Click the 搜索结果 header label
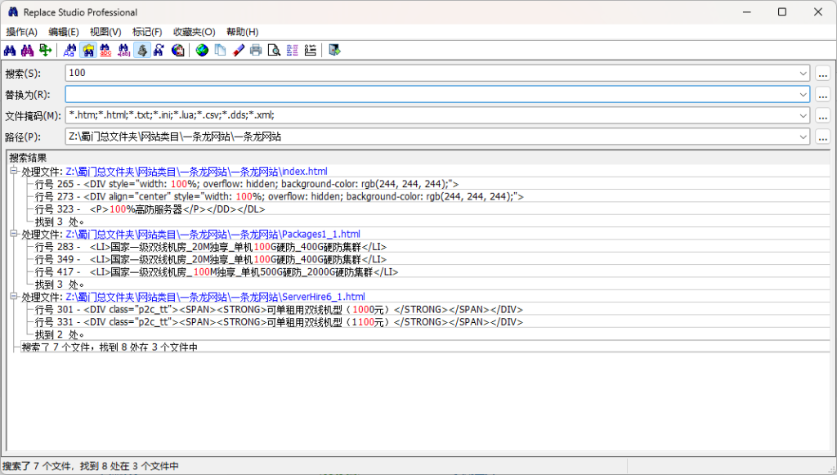Screen dimensions: 837x475 [x=28, y=158]
